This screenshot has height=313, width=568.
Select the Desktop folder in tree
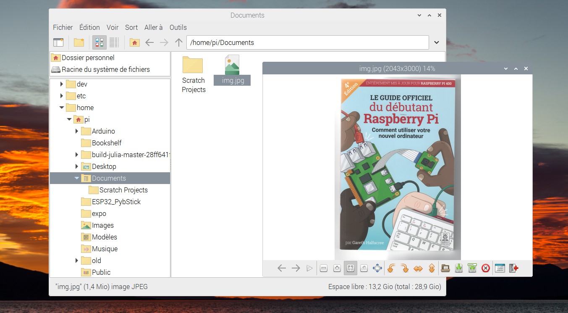[104, 166]
